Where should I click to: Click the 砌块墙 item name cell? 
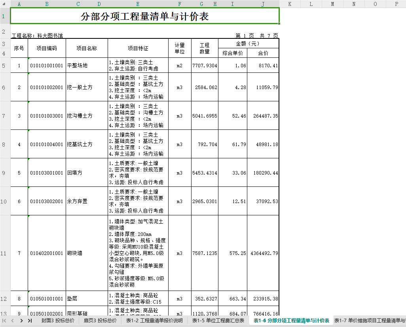tap(87, 253)
